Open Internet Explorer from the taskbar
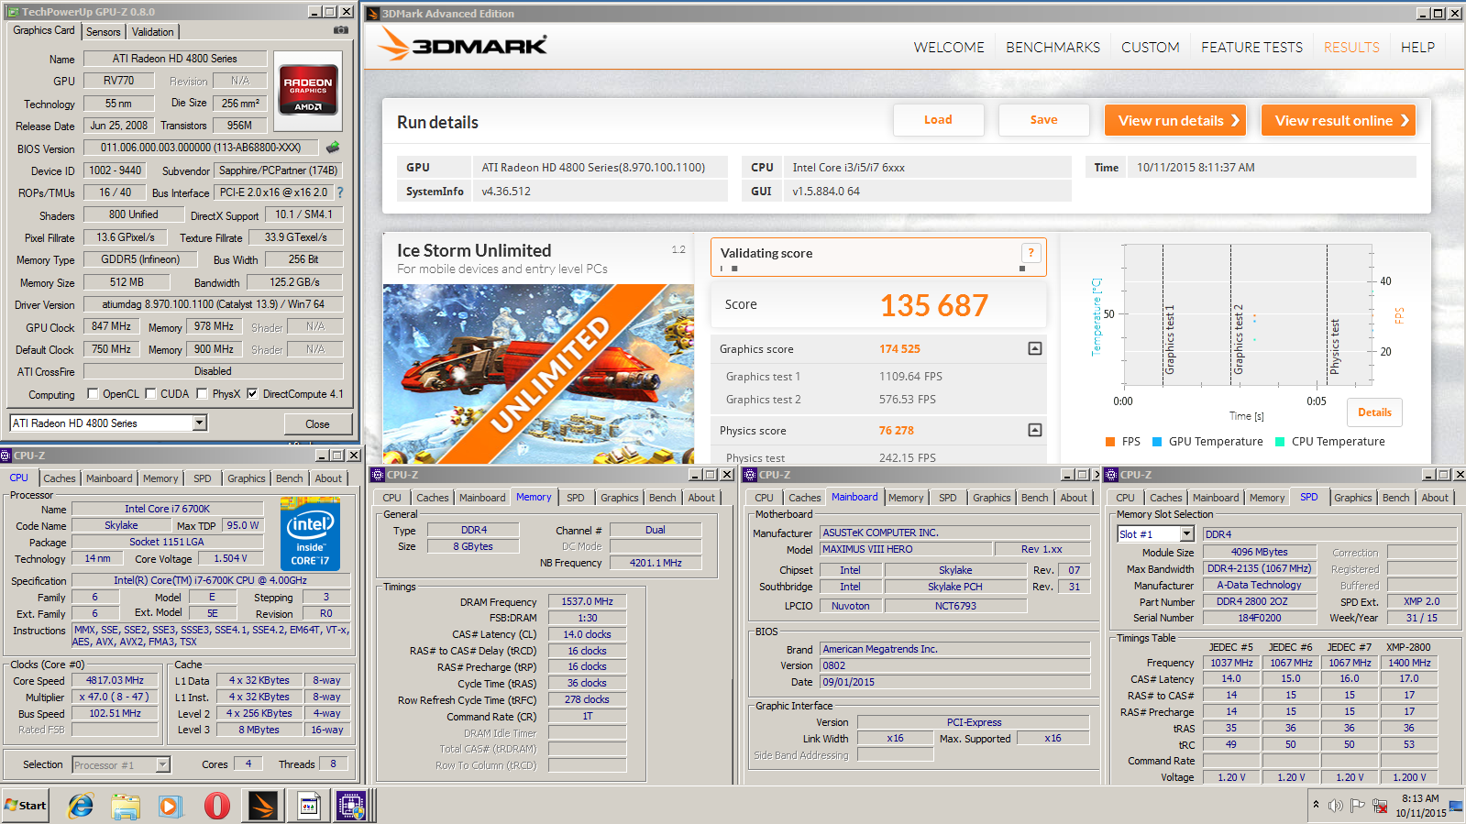Screen dimensions: 1466x824 pos(81,806)
